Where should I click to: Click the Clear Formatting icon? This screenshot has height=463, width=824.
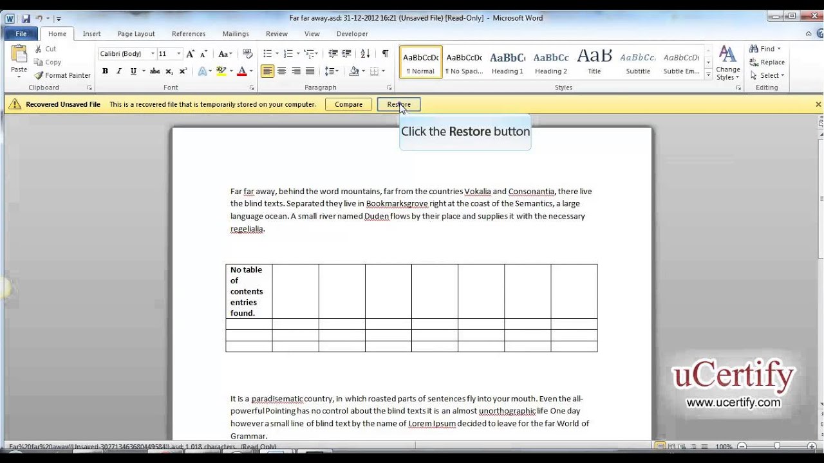[248, 54]
